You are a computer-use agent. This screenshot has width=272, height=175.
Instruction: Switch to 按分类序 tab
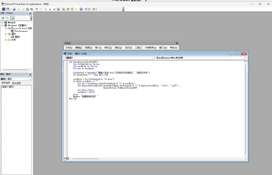pos(16,83)
